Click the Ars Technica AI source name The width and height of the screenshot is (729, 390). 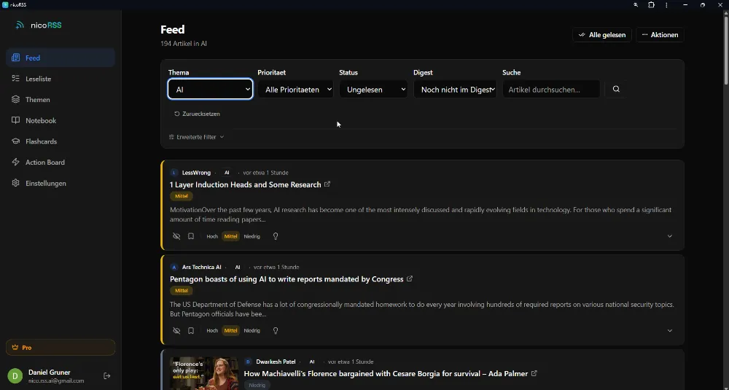[201, 268]
